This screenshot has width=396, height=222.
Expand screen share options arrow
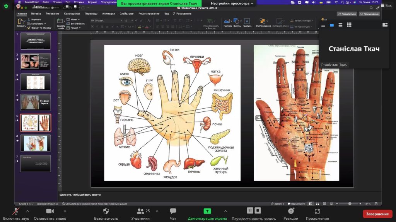[x=225, y=211]
